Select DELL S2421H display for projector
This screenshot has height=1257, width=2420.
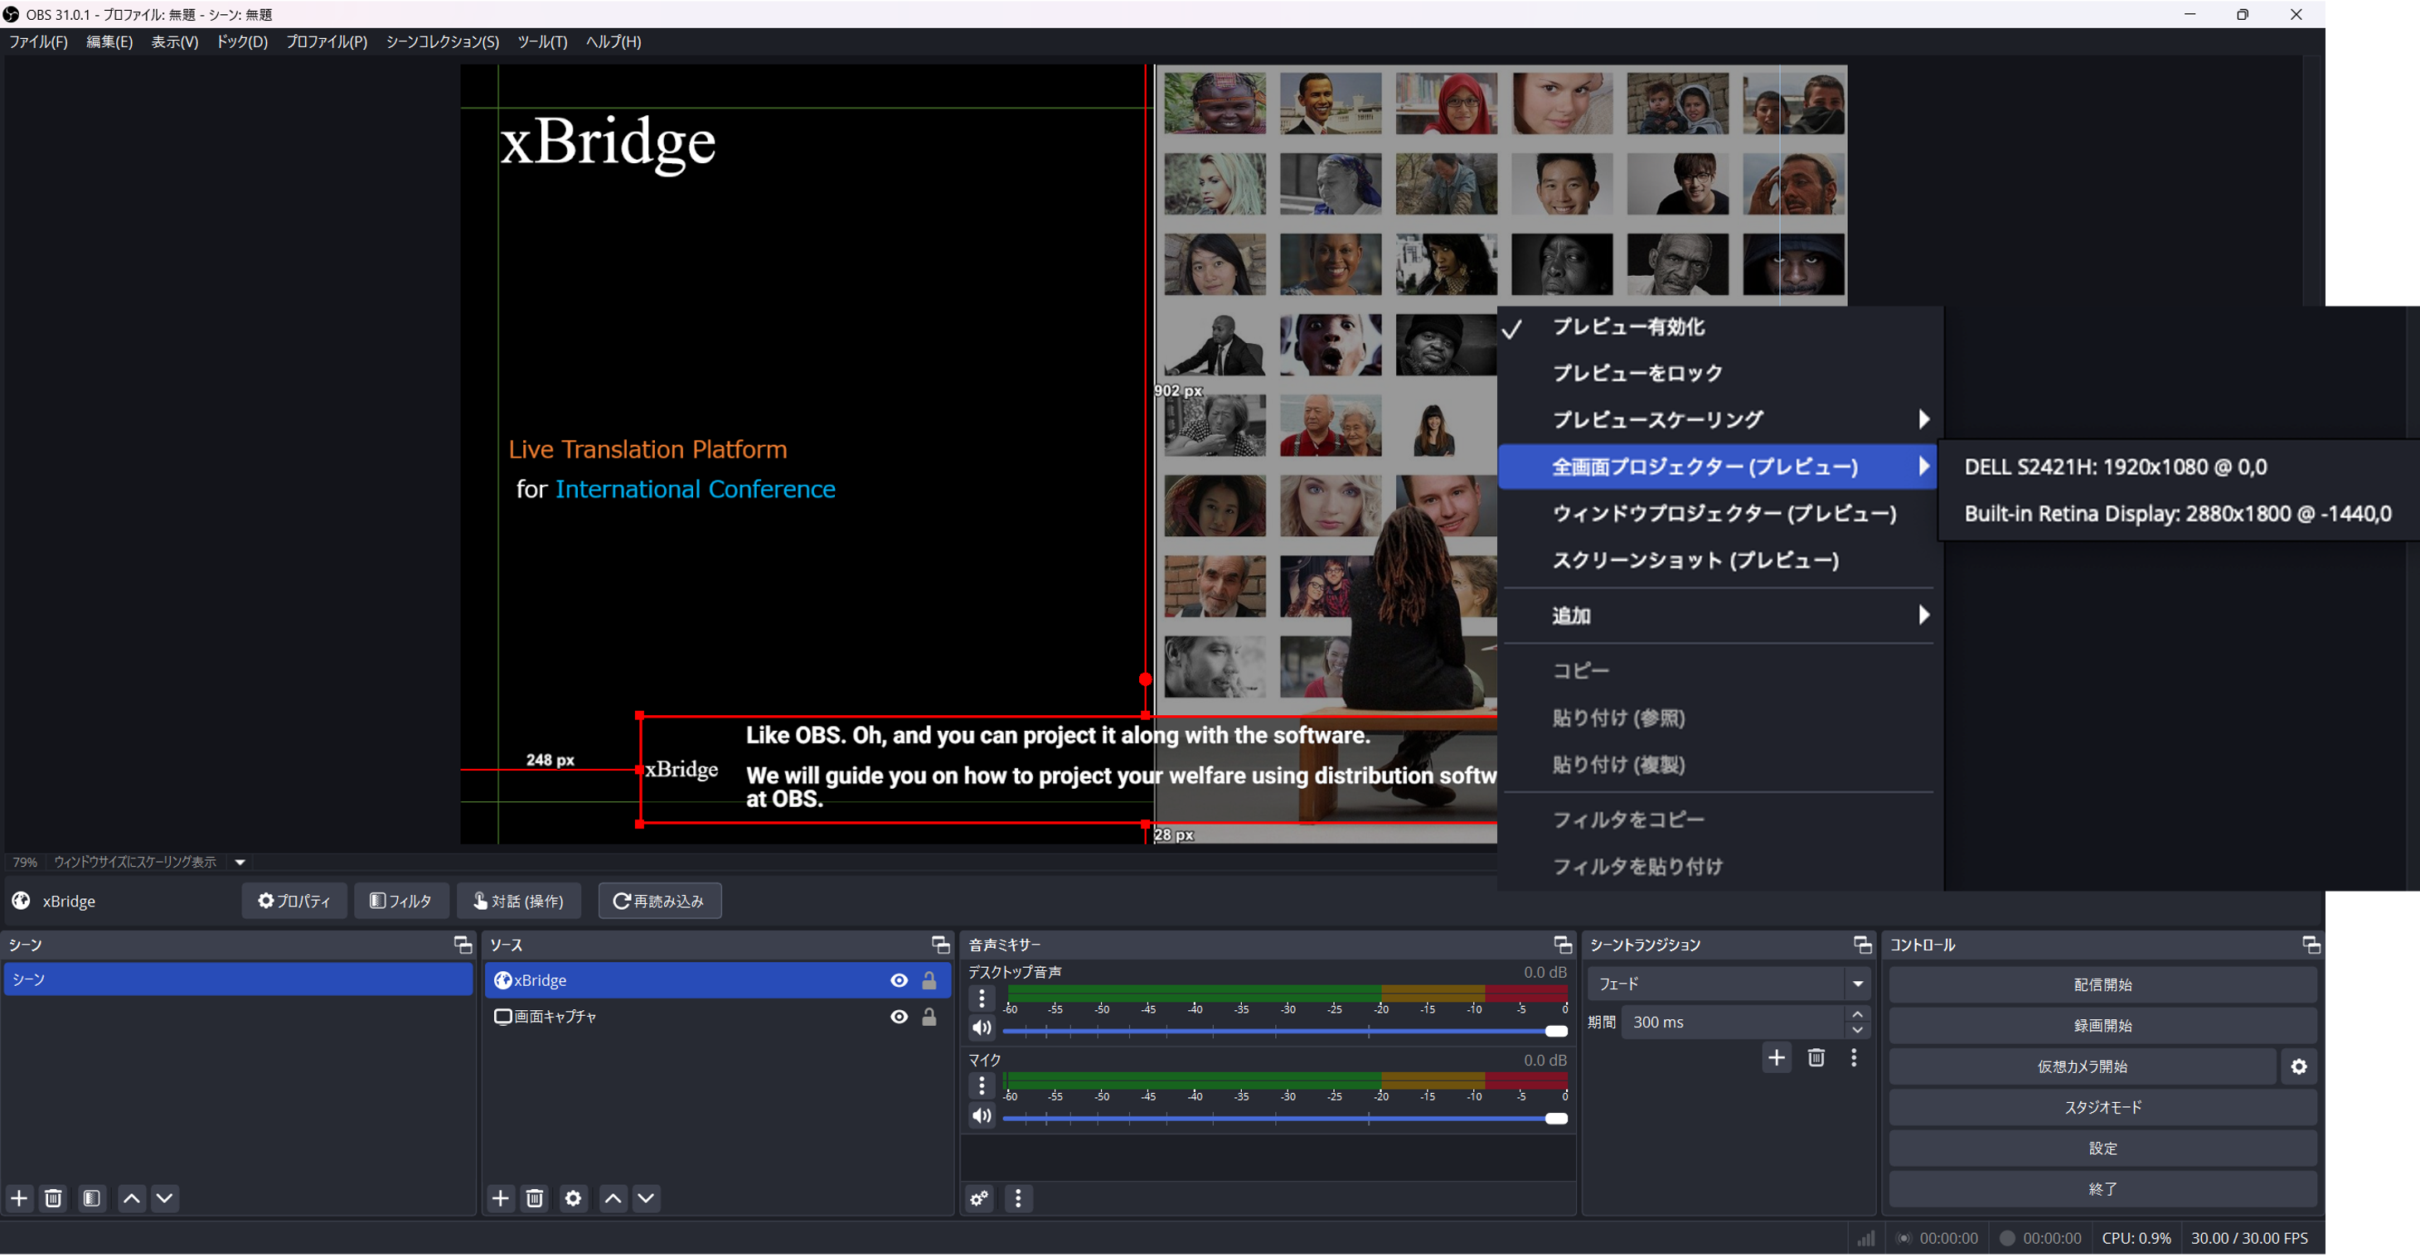2116,467
